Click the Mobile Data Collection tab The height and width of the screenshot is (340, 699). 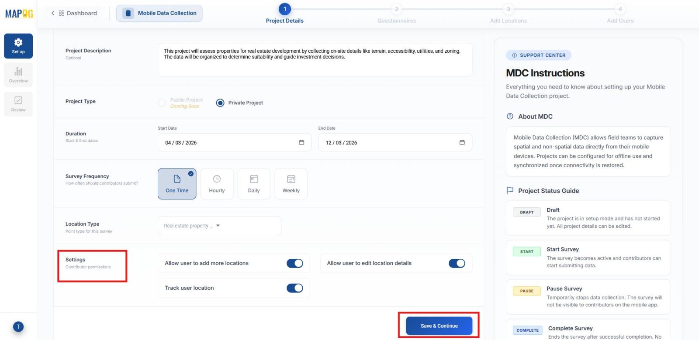(x=159, y=13)
